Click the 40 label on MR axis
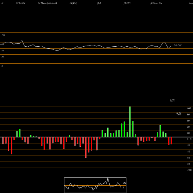This screenshot has width=193, height=193. (x=188, y=127)
